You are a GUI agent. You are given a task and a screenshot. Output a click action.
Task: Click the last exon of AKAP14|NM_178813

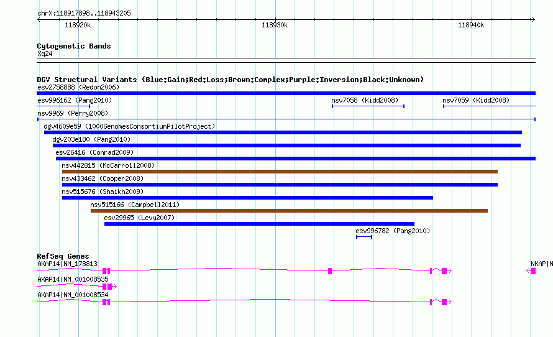point(444,271)
